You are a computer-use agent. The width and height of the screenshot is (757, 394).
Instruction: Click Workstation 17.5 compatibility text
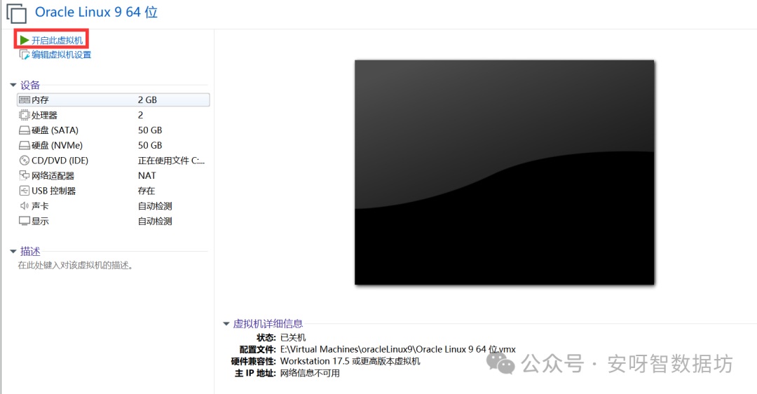pyautogui.click(x=350, y=361)
